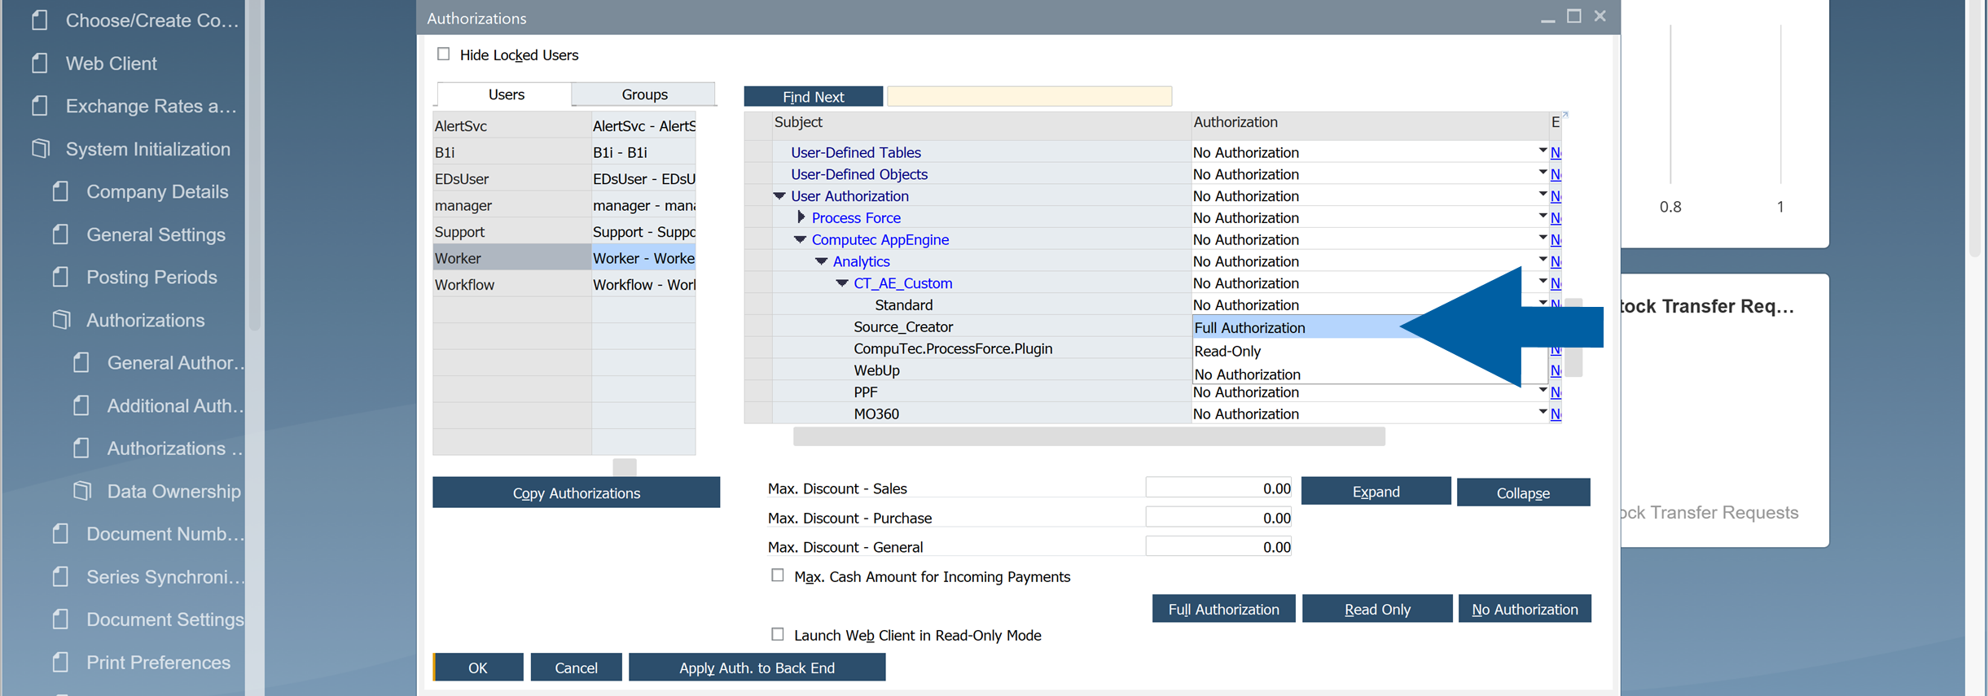Open authorization dropdown for PPF row
Image resolution: width=1988 pixels, height=696 pixels.
pos(1542,392)
